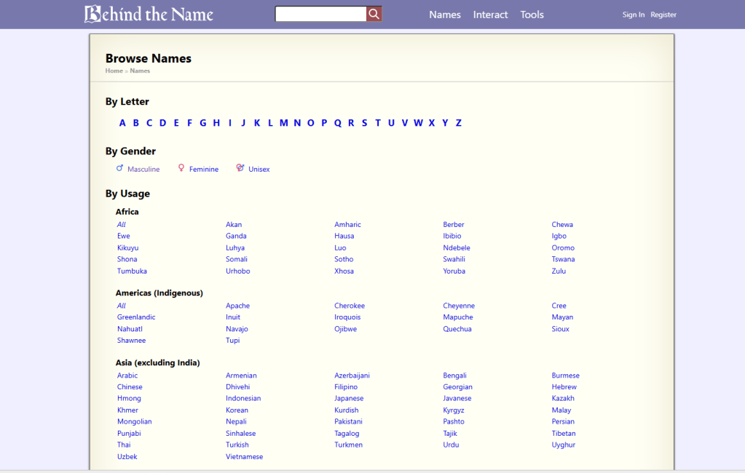The image size is (745, 473).
Task: Click the unisex gender symbol icon
Action: [x=240, y=168]
